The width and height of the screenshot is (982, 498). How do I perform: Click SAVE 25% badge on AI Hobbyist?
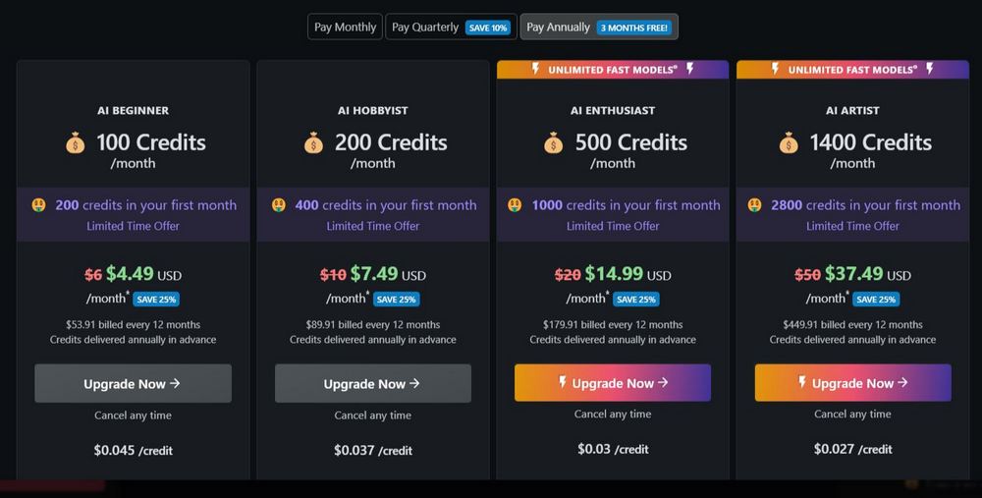[x=396, y=300]
